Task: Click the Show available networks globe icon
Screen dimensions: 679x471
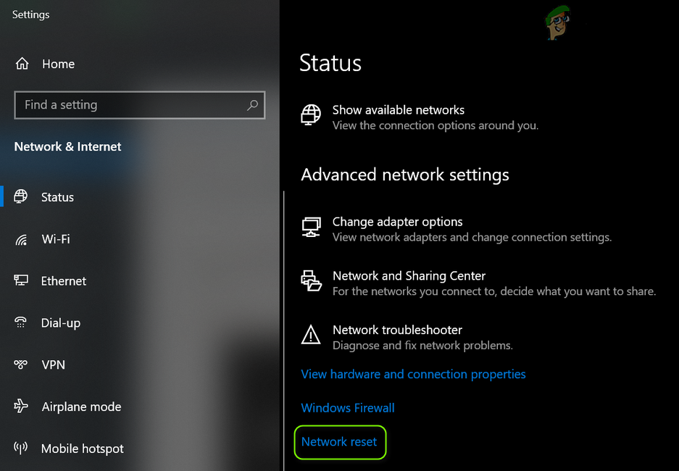Action: coord(311,114)
